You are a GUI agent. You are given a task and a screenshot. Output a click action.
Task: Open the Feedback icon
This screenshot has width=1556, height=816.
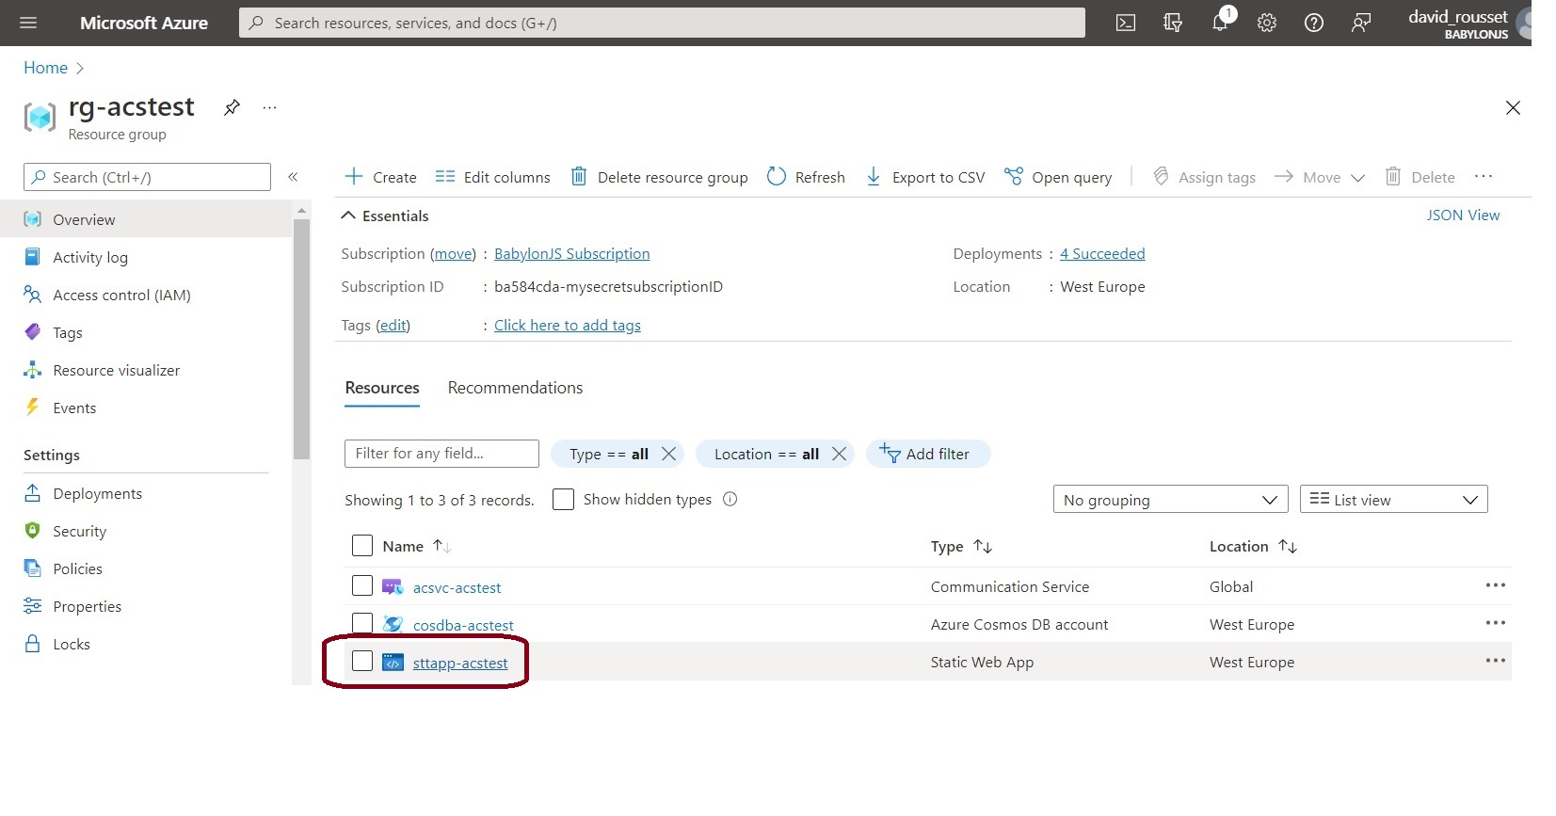pyautogui.click(x=1361, y=23)
